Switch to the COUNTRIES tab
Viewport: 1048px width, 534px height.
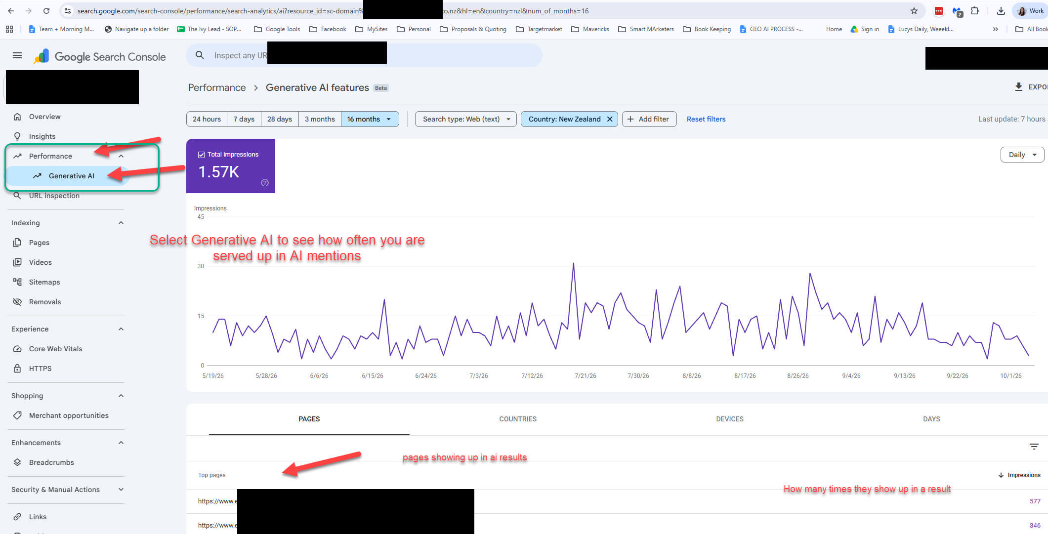tap(518, 419)
